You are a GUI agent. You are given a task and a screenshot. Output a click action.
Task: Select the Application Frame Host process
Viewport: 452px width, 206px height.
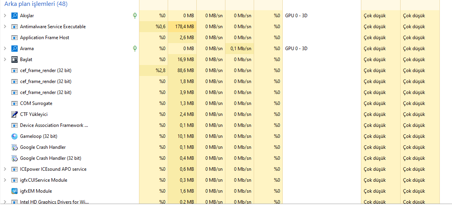pyautogui.click(x=44, y=38)
